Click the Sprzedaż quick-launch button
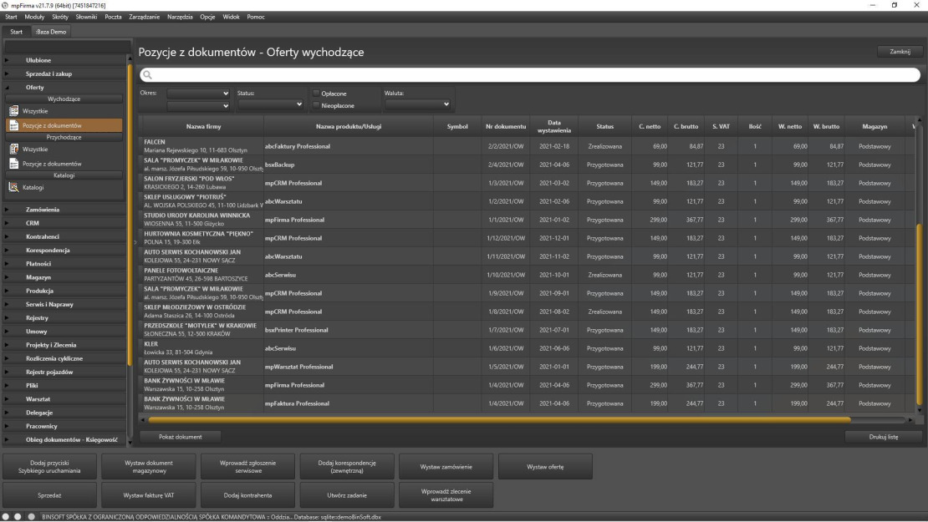 49,495
